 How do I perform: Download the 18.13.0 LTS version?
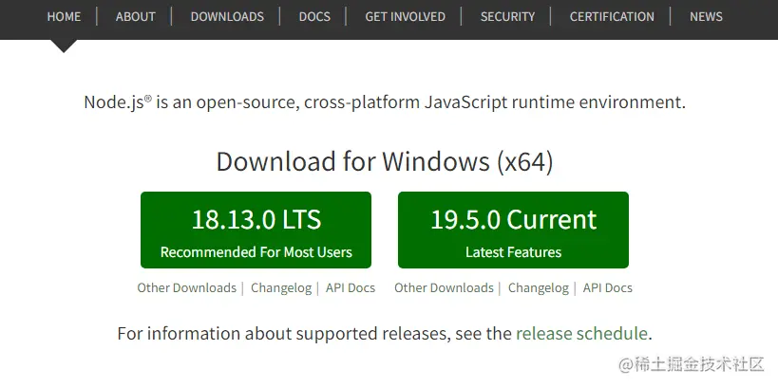(256, 230)
